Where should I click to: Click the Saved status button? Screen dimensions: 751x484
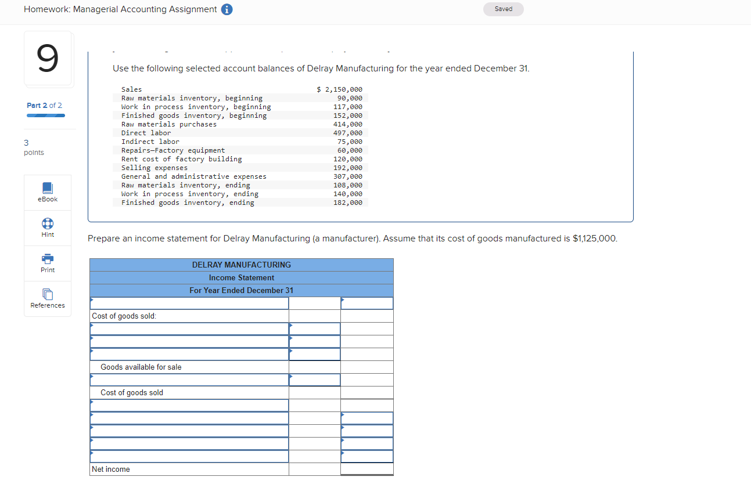504,9
